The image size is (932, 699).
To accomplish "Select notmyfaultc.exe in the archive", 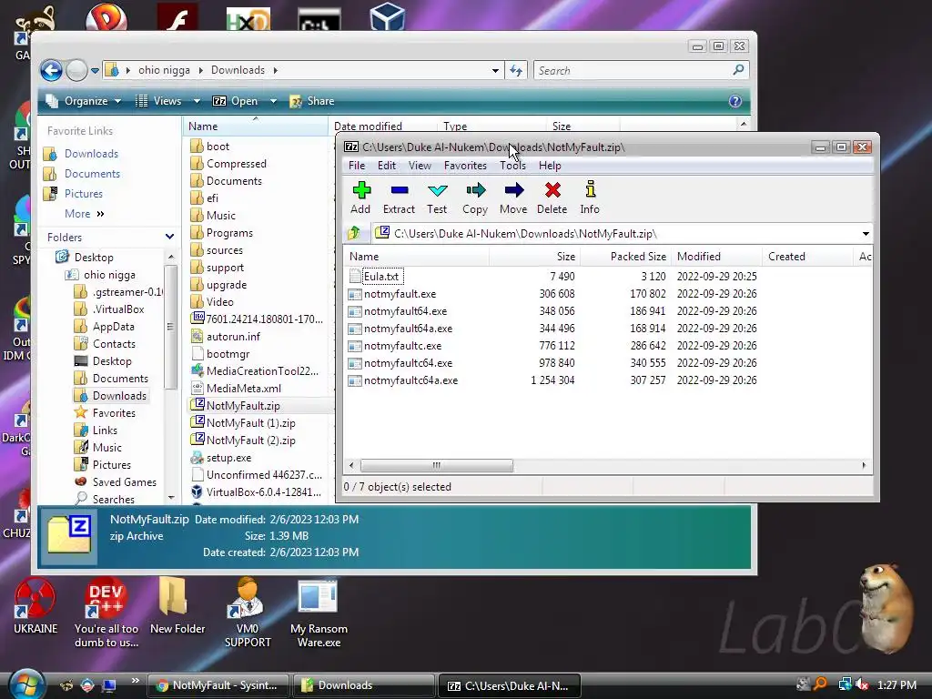I will (402, 345).
